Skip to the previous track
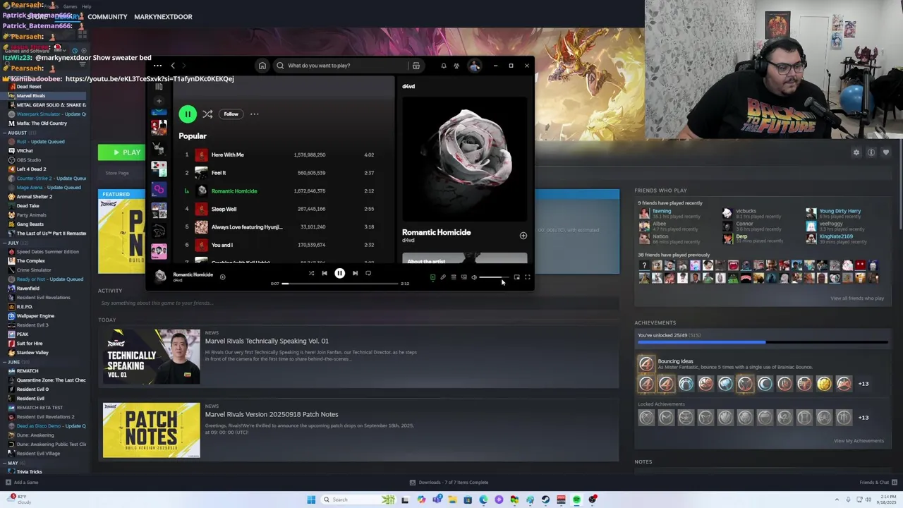The width and height of the screenshot is (903, 508). (325, 273)
